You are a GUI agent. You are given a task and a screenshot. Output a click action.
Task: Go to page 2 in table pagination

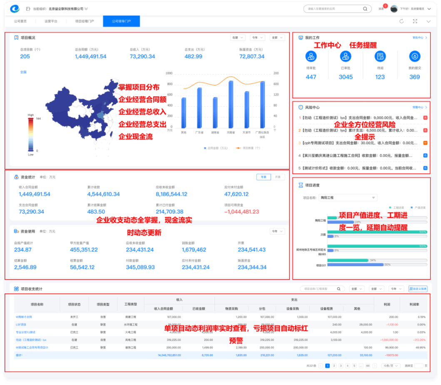tap(334, 366)
